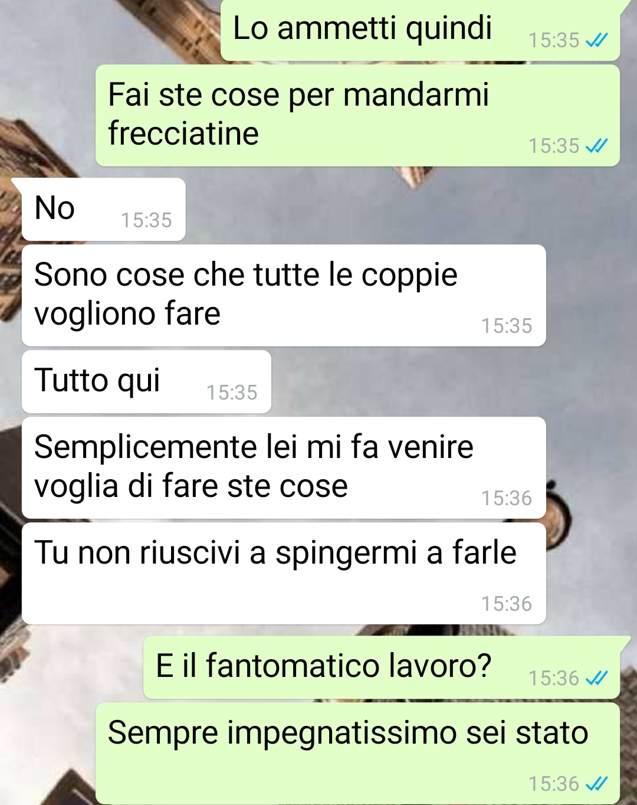637x805 pixels.
Task: Select the 'Semplicemente lei mi fa venire' message
Action: tap(284, 467)
